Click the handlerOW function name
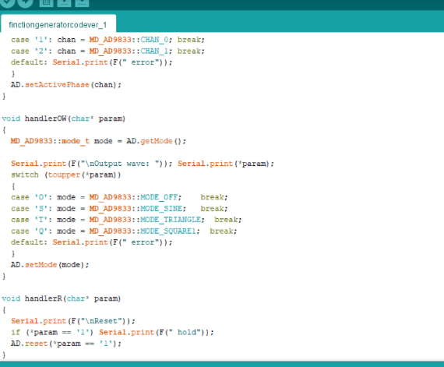Screen dimensions: 444x367 click(x=46, y=118)
